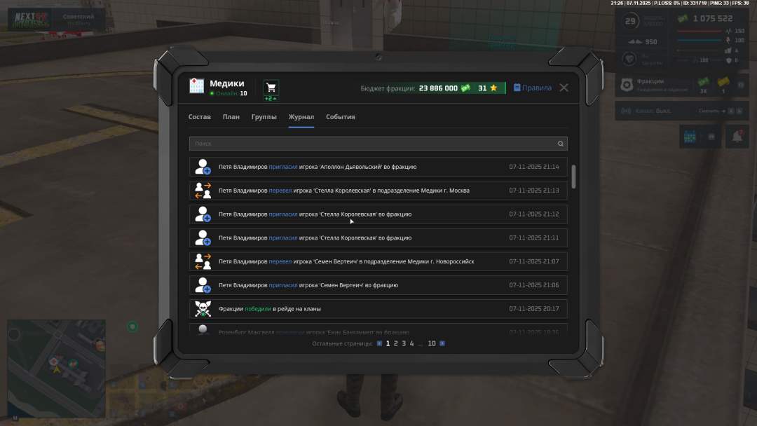Click the Поиск search input field
Screen dimensions: 757x426
pyautogui.click(x=350, y=143)
